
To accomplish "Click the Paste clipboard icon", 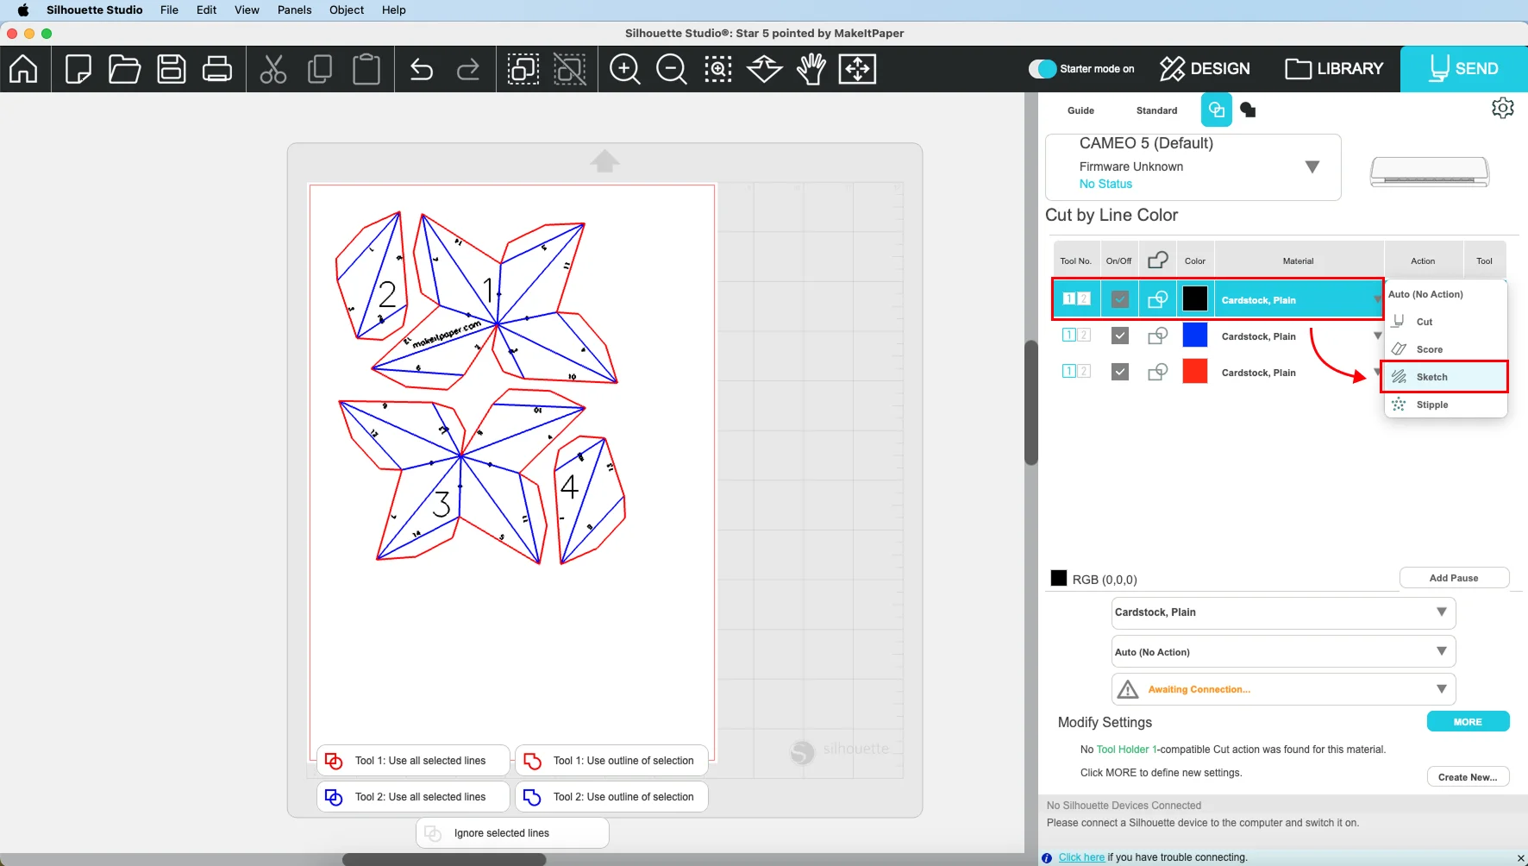I will point(366,68).
